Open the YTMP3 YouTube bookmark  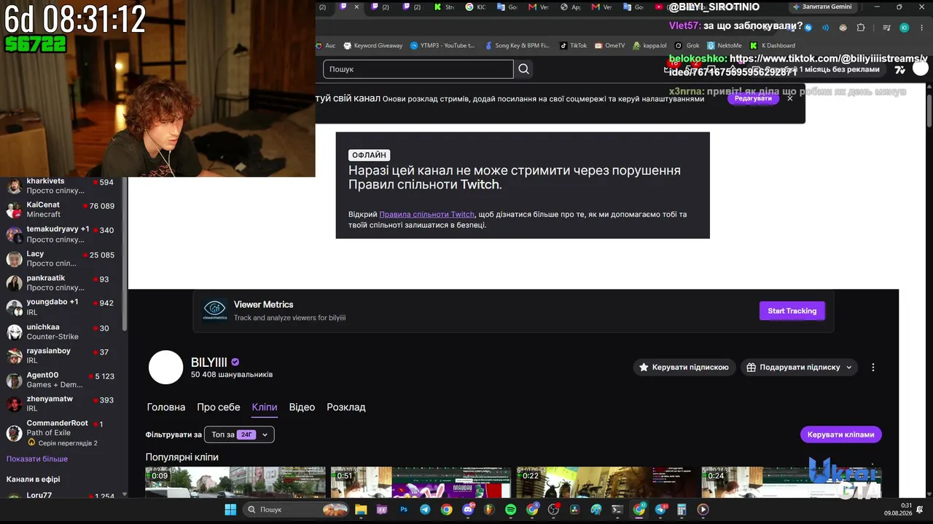click(x=442, y=45)
